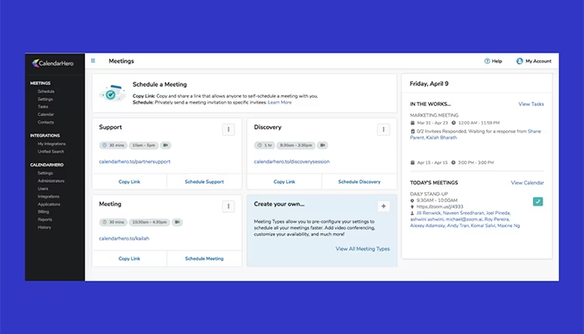The width and height of the screenshot is (584, 334).
Task: Open the Support card three-dot menu
Action: pyautogui.click(x=229, y=129)
